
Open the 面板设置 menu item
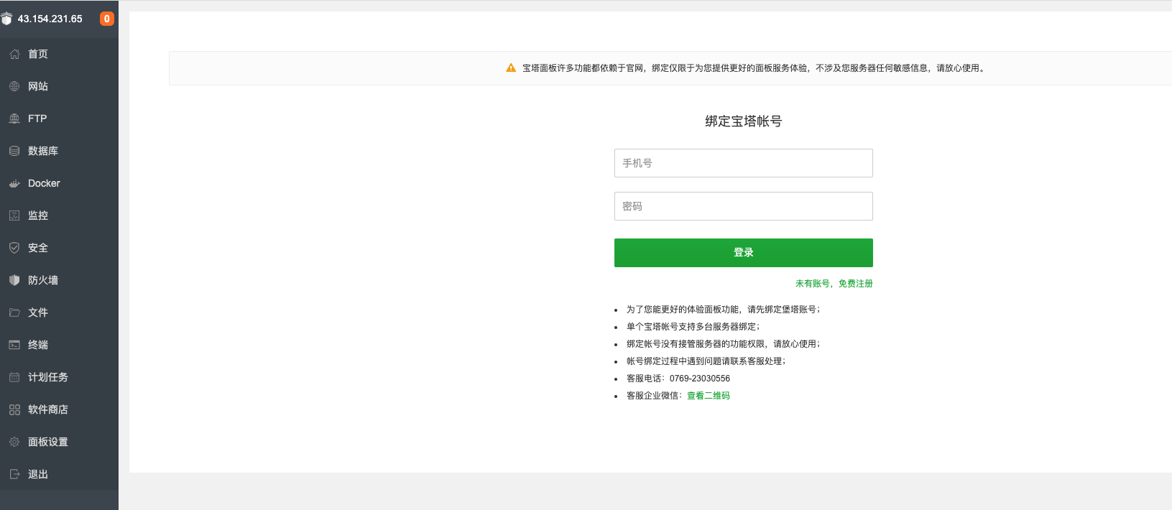coord(59,442)
